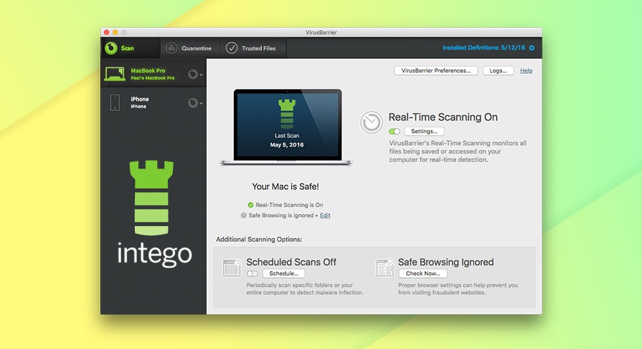Click the Real-Time Scanning clock icon

(x=371, y=122)
